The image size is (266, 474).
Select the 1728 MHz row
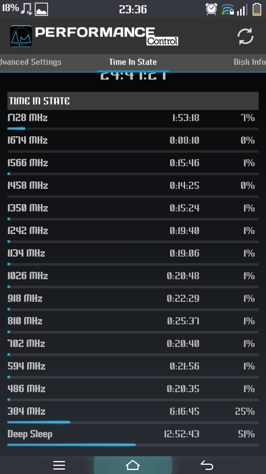[133, 121]
